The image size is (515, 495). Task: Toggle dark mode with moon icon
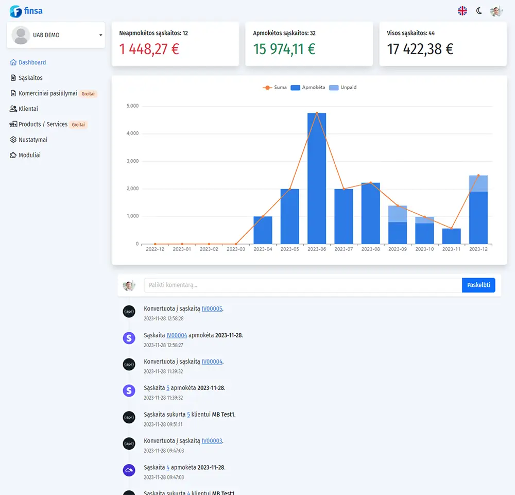point(479,11)
